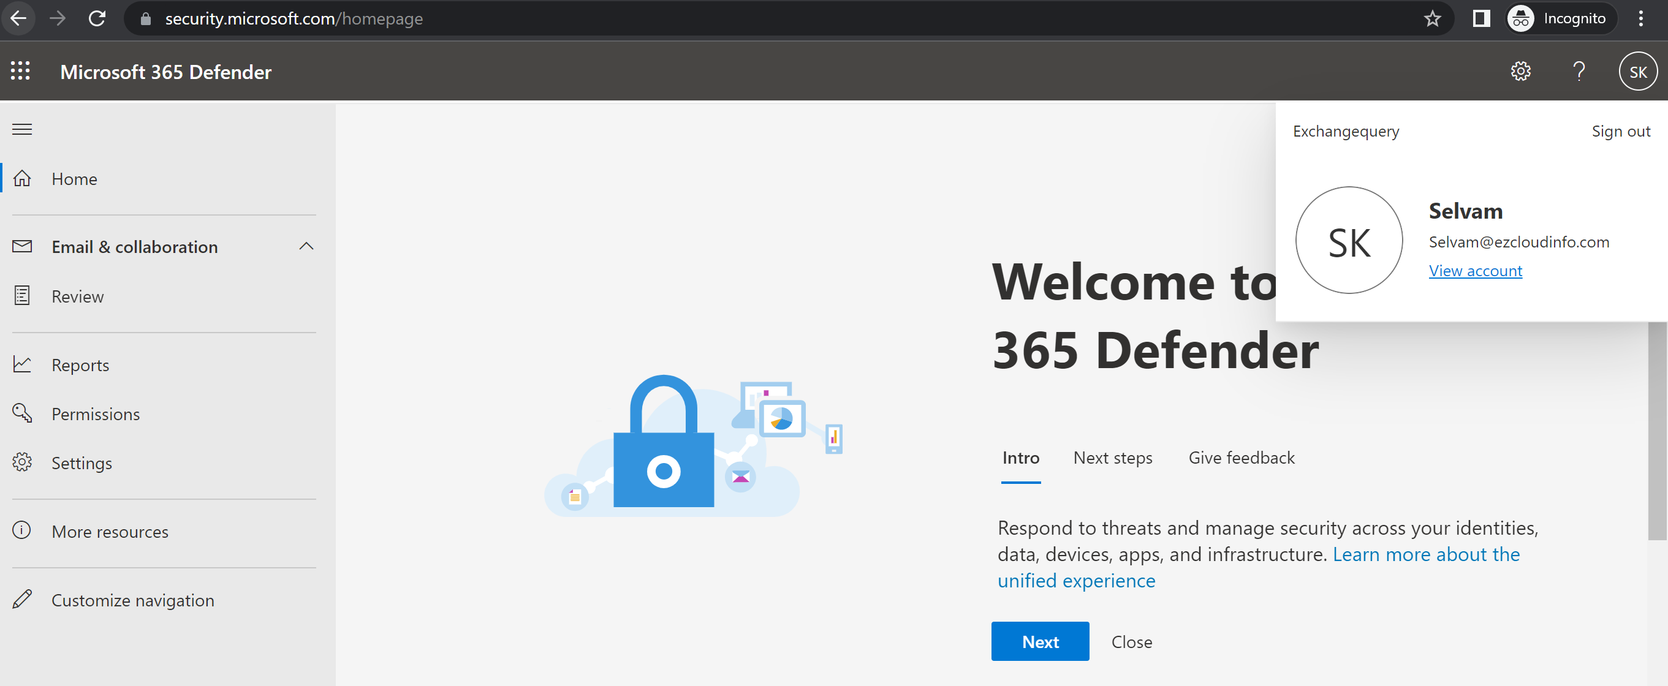Switch to the Give feedback tab
Image resolution: width=1668 pixels, height=686 pixels.
click(1242, 458)
